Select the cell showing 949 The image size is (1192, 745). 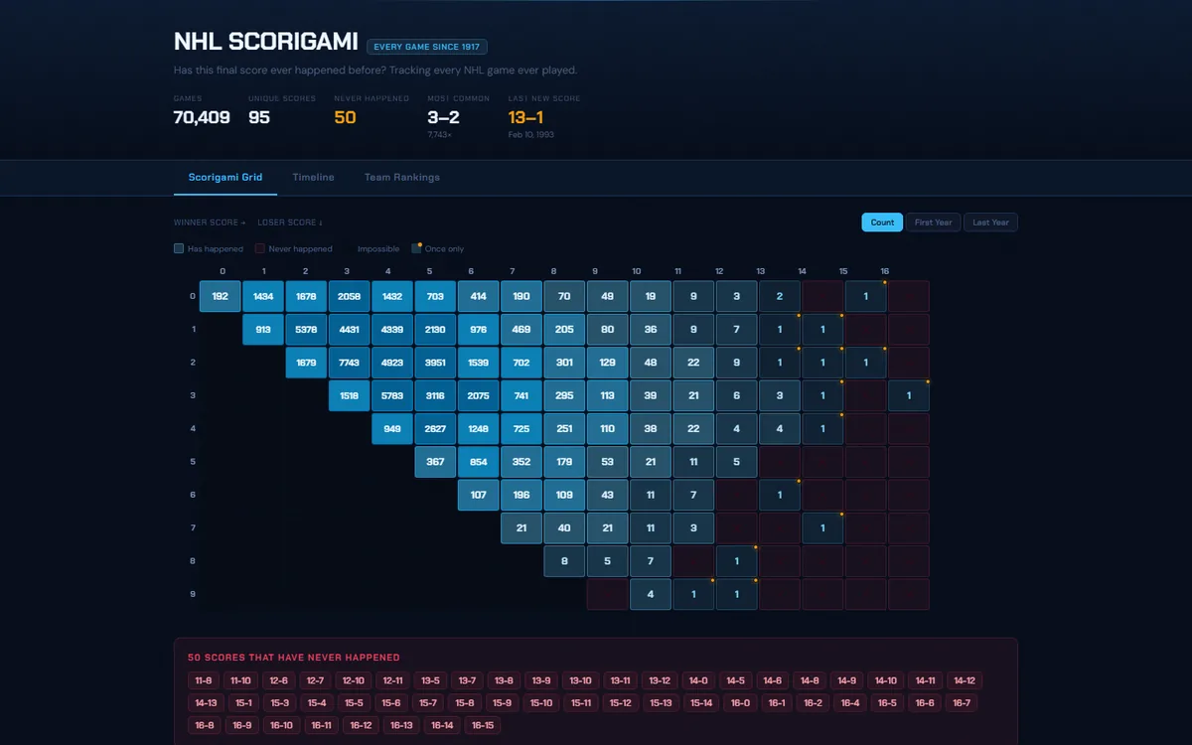click(x=392, y=429)
